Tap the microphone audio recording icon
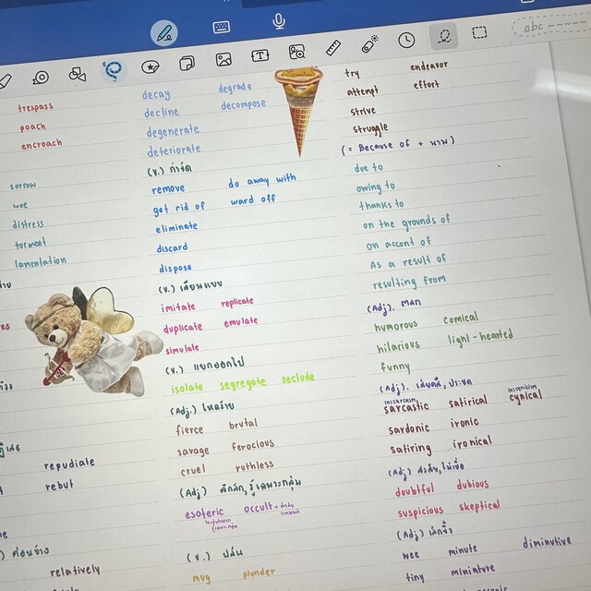This screenshot has width=591, height=591. [278, 21]
